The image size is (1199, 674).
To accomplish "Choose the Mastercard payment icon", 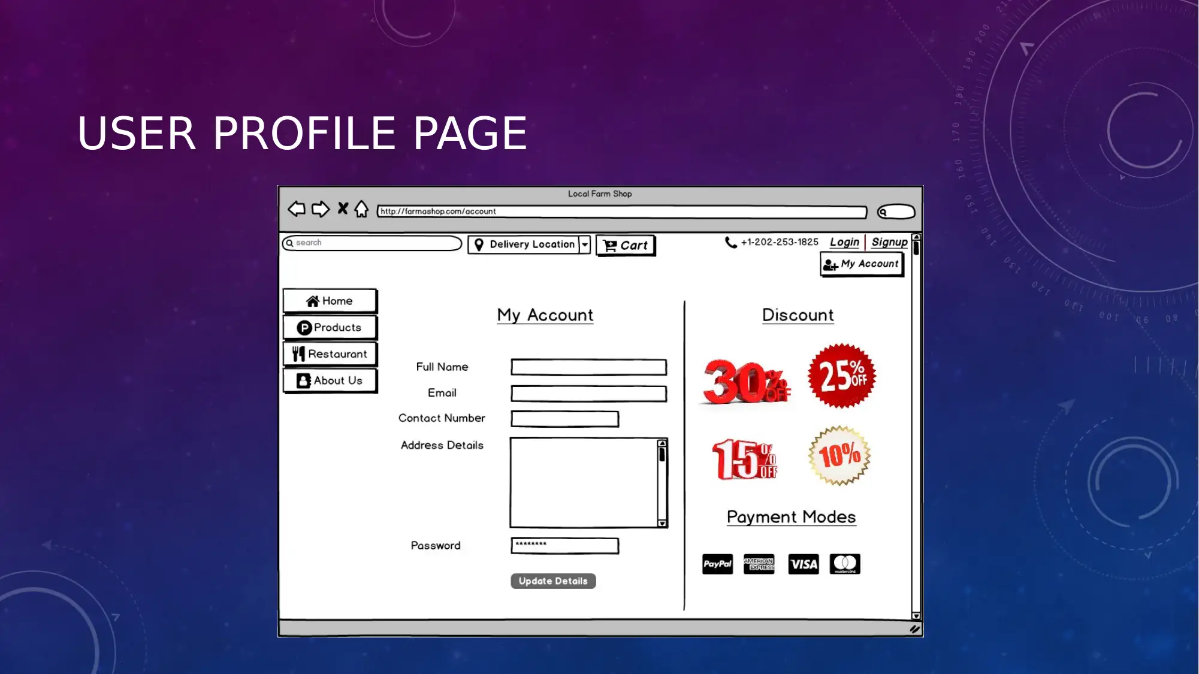I will 845,564.
